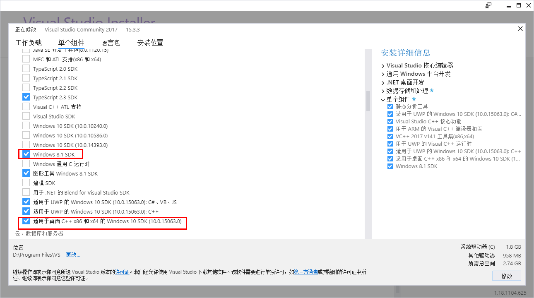Disable TypeScript 2.3 SDK
This screenshot has height=298, width=534.
pos(26,97)
